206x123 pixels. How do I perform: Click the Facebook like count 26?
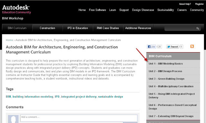point(159,47)
